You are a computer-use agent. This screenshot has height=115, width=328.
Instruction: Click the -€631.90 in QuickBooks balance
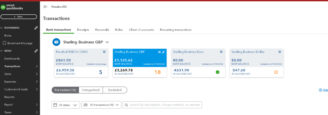click(181, 70)
